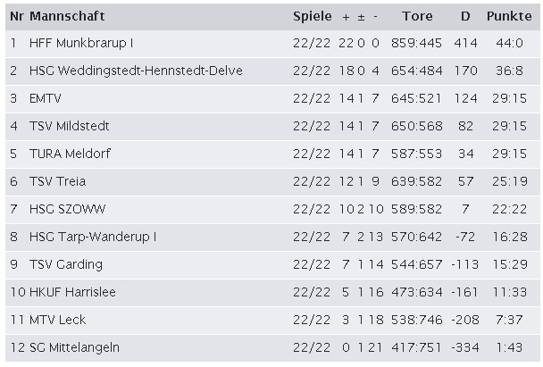Click the Nr column header
543x367 pixels.
click(17, 16)
